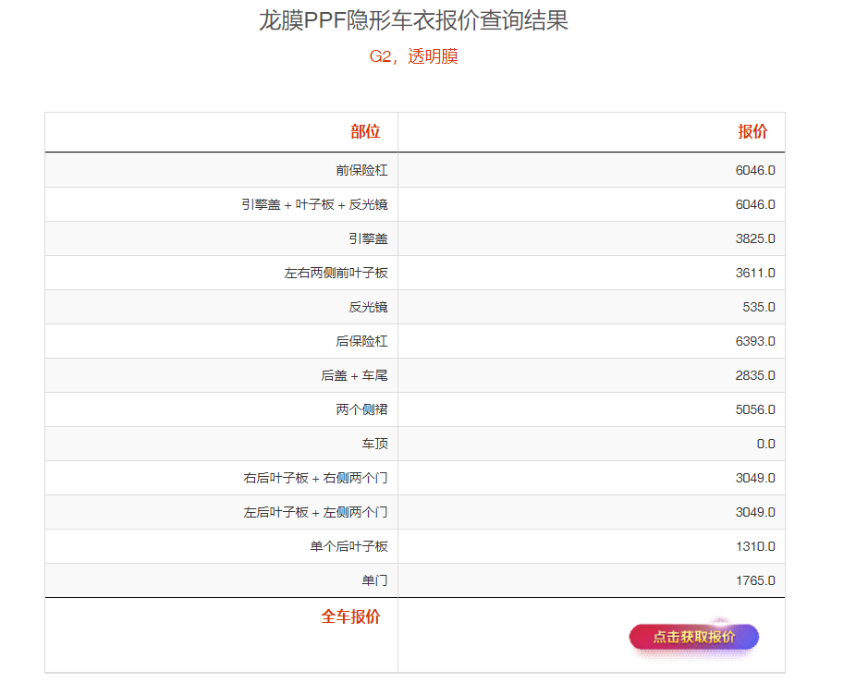
Task: Select the G2，透明膜 subtitle text
Action: click(413, 56)
